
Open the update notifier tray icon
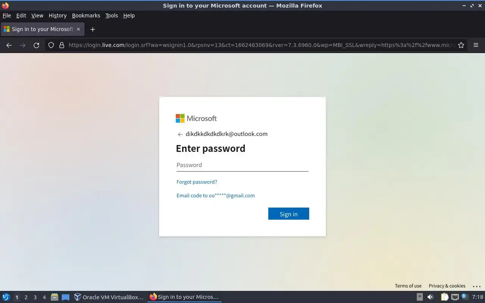[465, 297]
